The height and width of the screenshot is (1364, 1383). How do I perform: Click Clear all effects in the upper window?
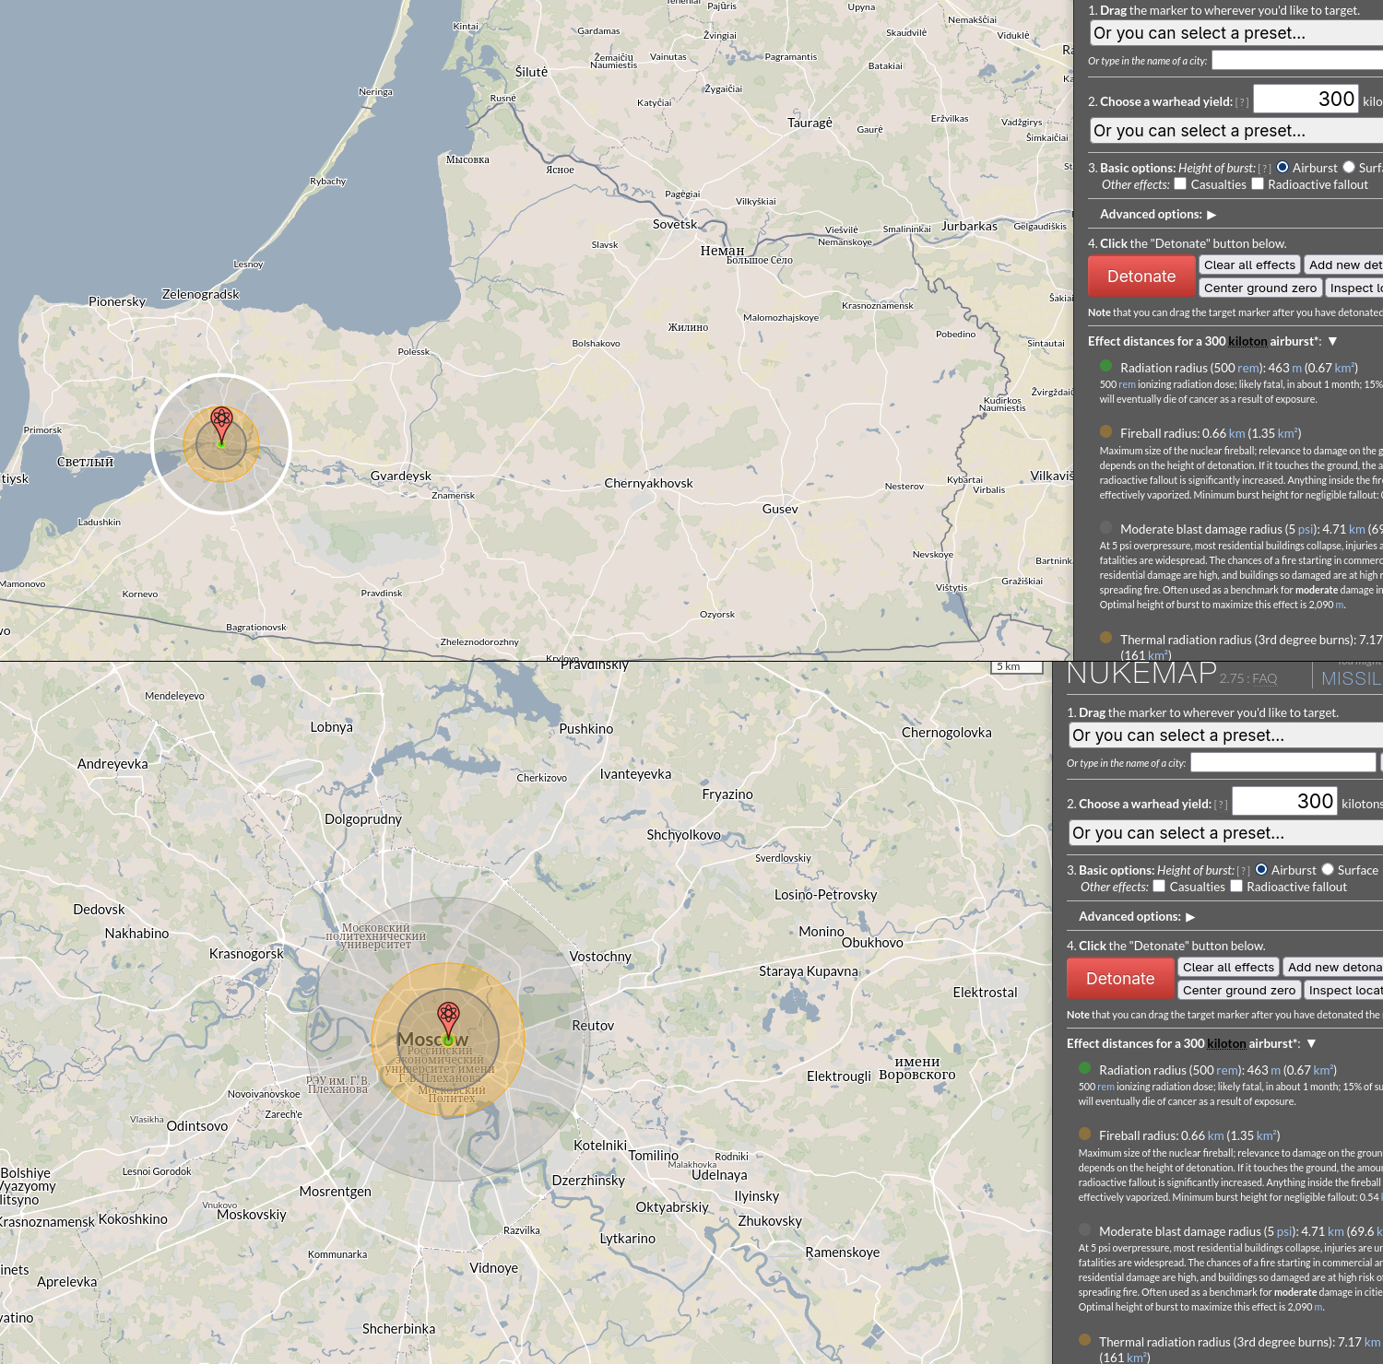(1249, 265)
